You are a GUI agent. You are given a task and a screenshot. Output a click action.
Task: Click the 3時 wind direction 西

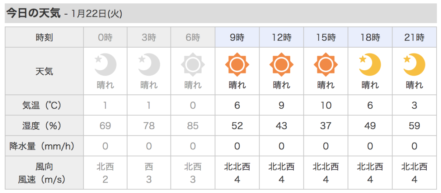point(149,167)
